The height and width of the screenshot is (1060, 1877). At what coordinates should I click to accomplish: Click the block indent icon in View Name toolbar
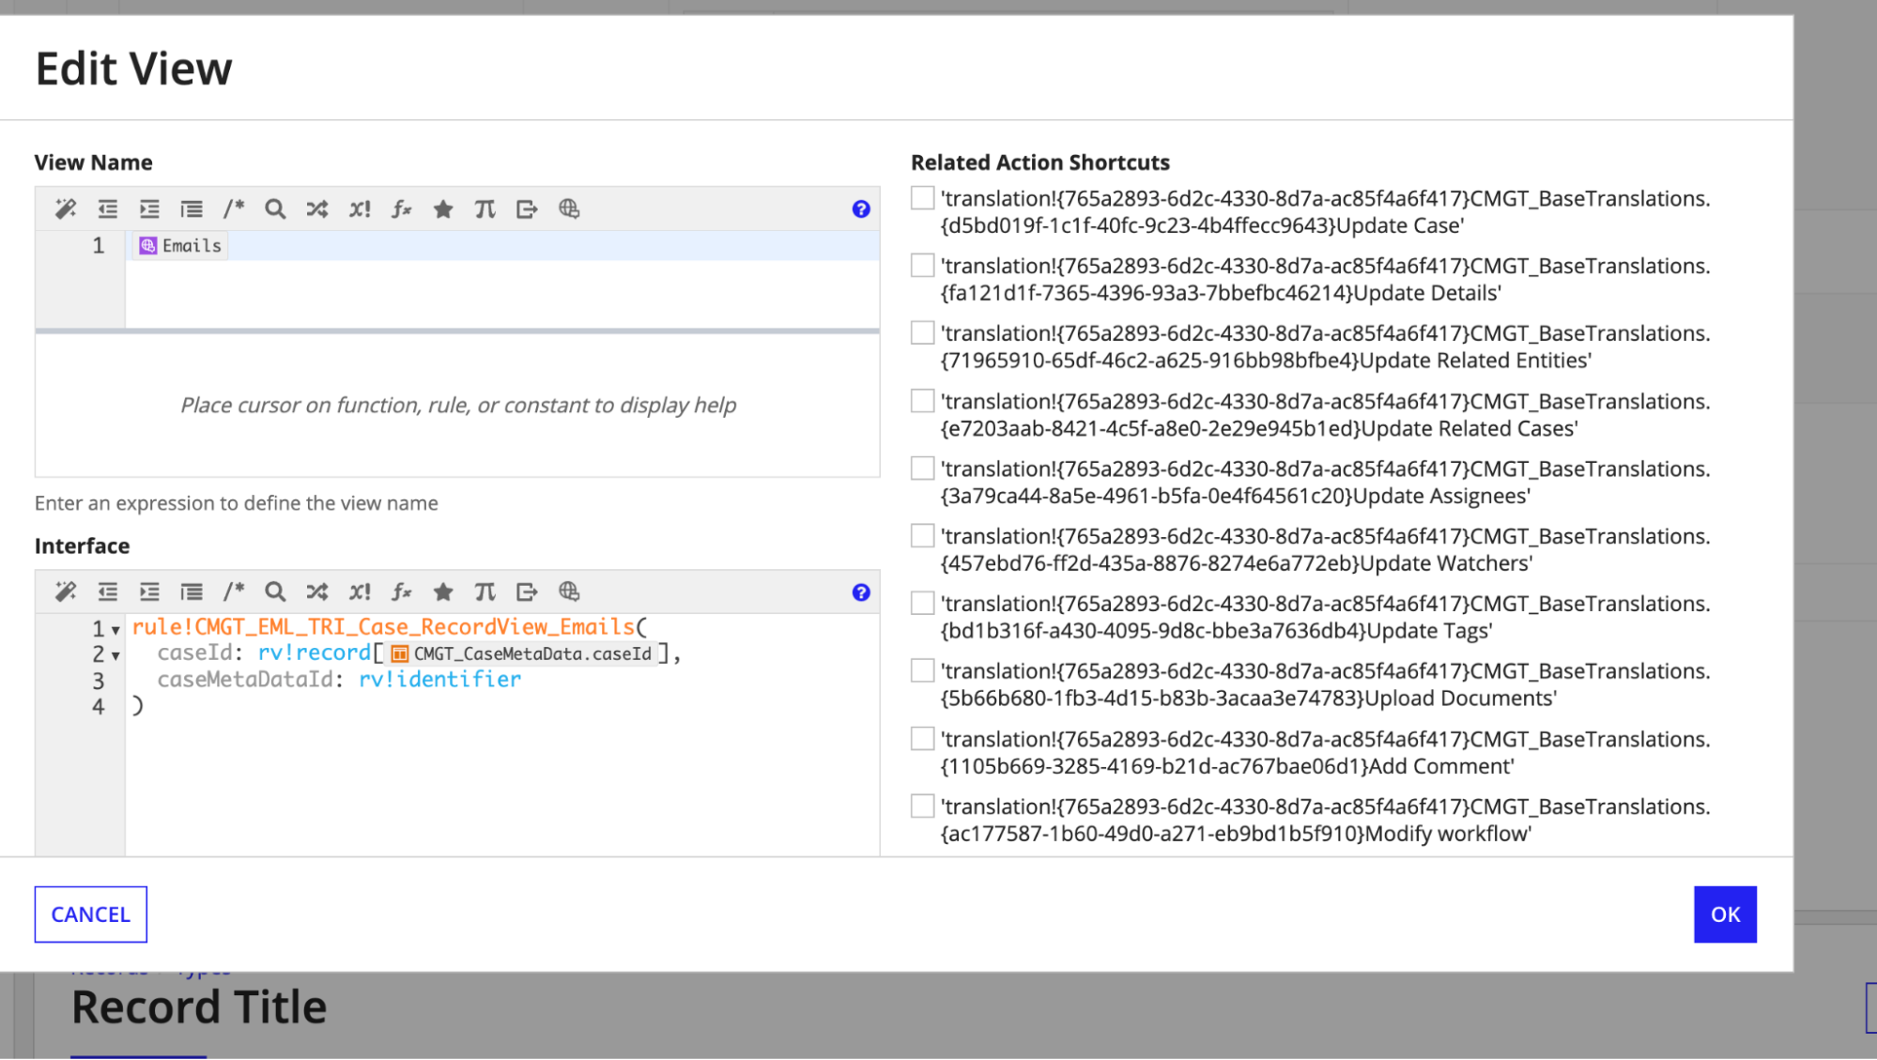[192, 209]
